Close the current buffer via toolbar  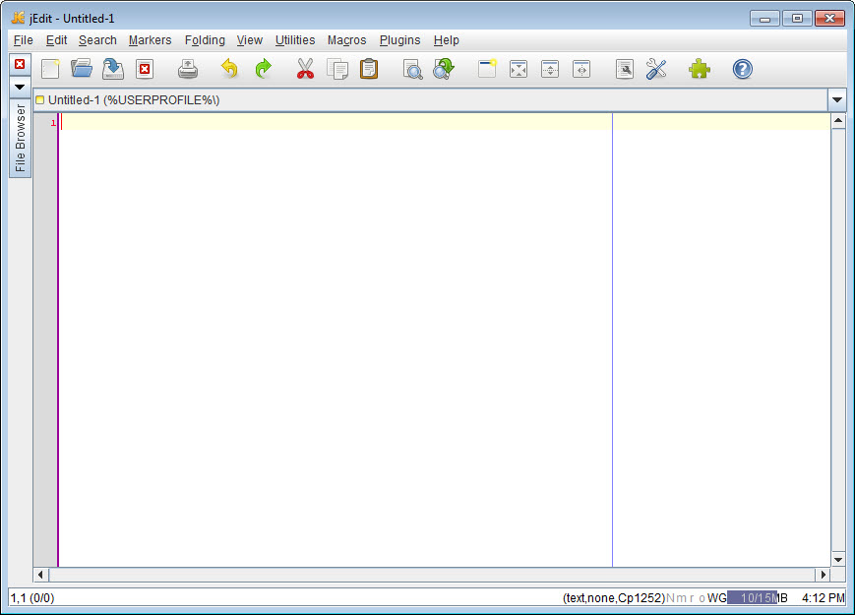[145, 69]
